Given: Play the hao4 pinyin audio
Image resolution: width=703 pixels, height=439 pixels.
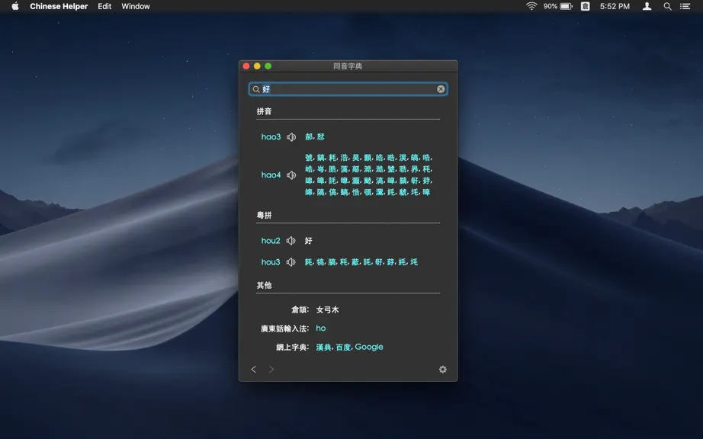Looking at the screenshot, I should 291,175.
